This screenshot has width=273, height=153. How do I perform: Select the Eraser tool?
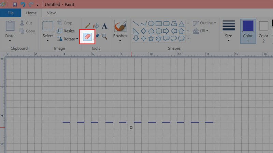click(x=87, y=36)
